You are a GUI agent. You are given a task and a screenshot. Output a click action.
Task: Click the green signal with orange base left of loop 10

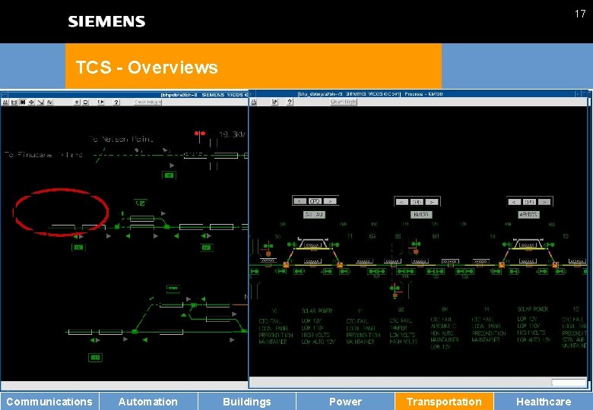[268, 248]
